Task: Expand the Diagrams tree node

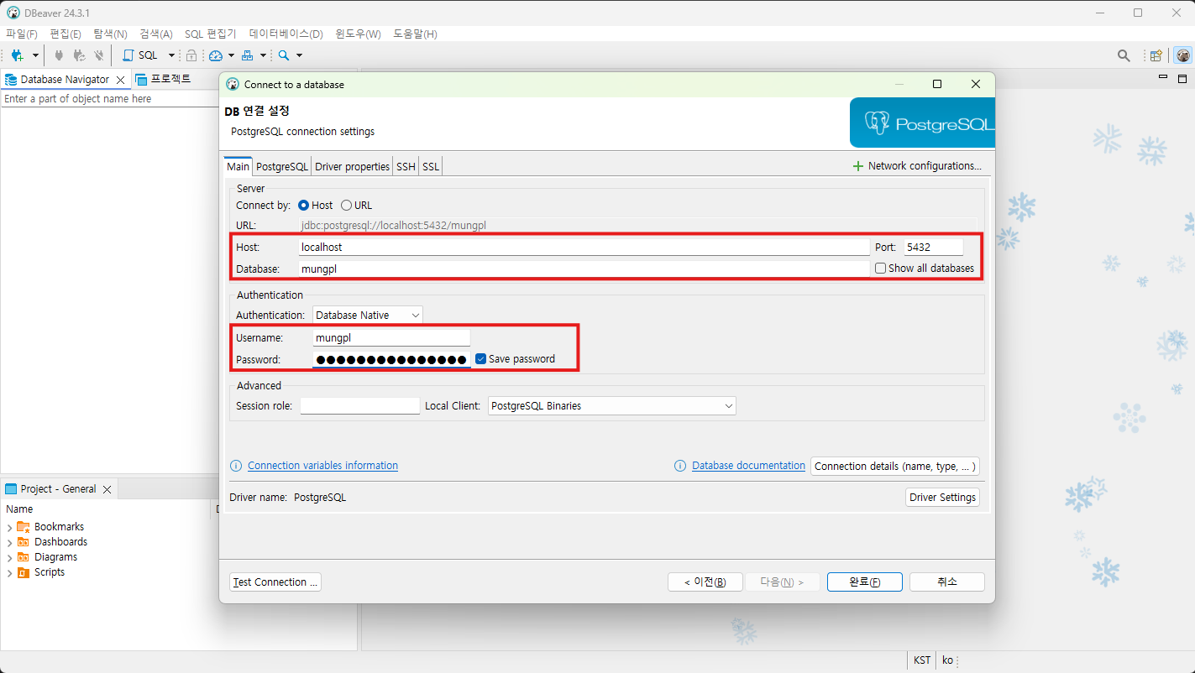Action: (9, 558)
